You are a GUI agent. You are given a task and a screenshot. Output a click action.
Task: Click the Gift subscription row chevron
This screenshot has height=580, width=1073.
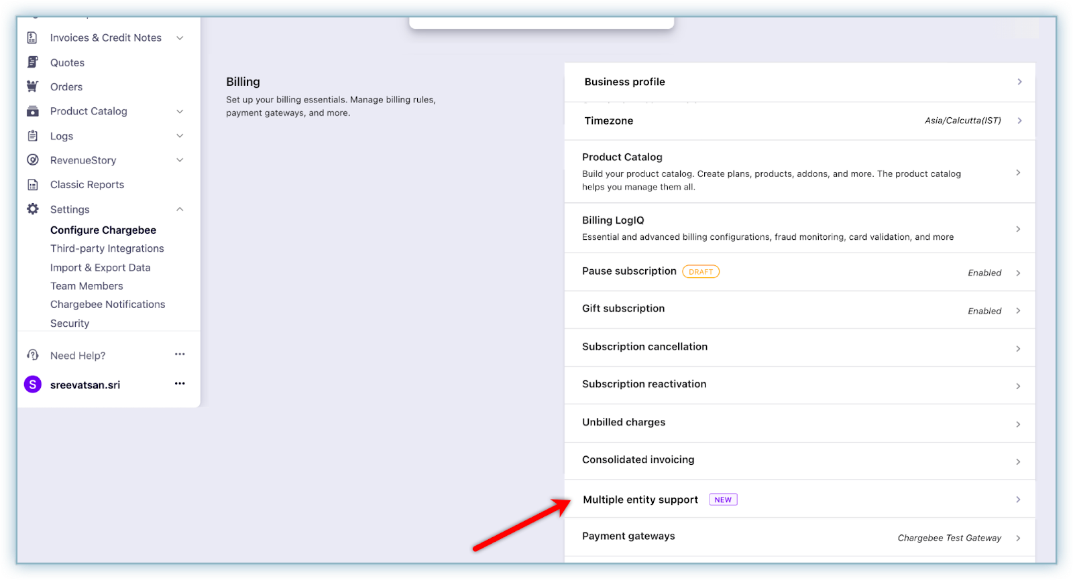point(1018,311)
